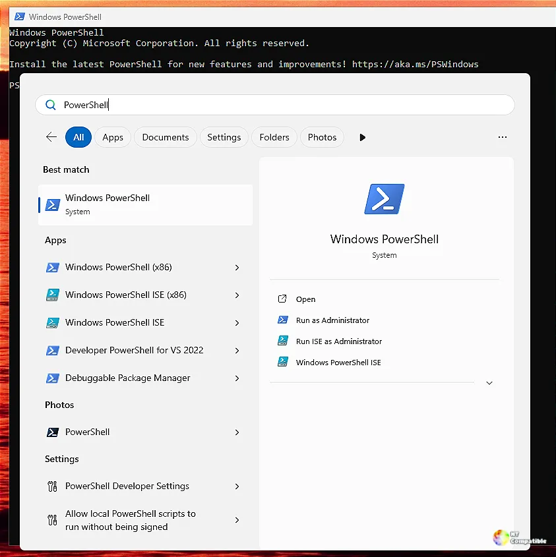Click the Windows PowerShell ISE (x86) icon
This screenshot has height=557, width=556.
pos(53,295)
